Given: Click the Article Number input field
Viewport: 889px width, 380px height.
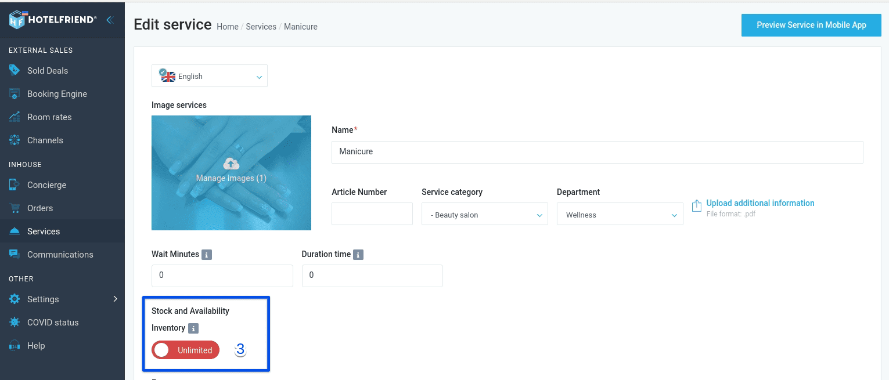Looking at the screenshot, I should tap(372, 214).
